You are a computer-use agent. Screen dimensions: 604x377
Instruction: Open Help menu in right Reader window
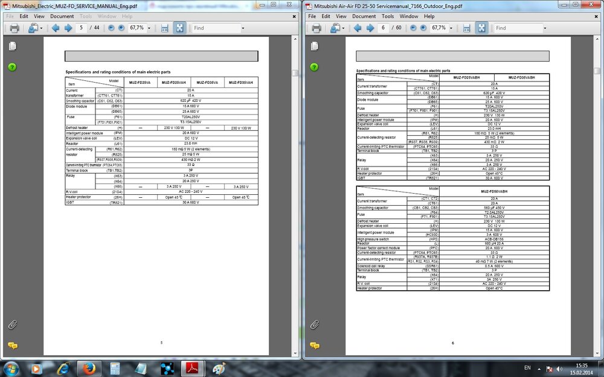coord(429,16)
